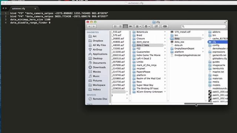
Task: Open htdocs in Finder sidebar
Action: 97,89
